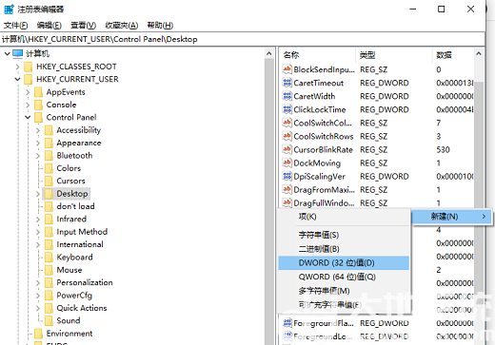Click the Control Panel folder icon
Screen dimensions: 495x345
tap(38, 118)
